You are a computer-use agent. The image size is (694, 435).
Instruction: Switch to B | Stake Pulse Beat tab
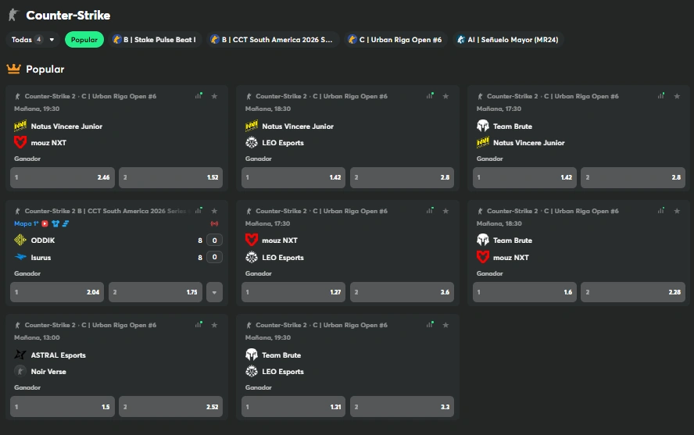155,39
